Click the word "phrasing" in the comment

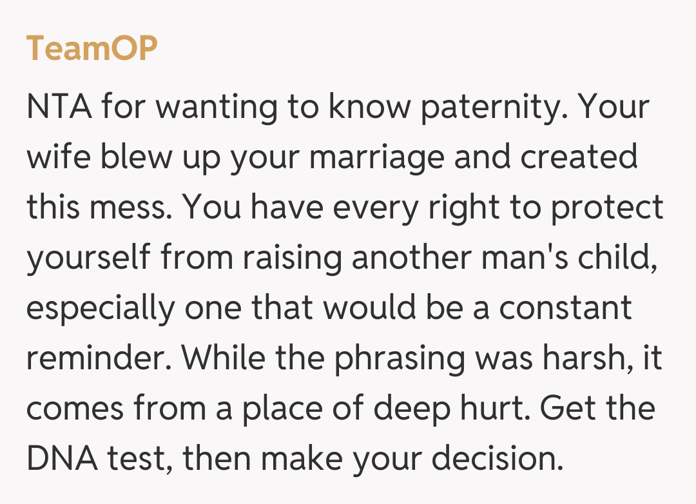point(400,358)
